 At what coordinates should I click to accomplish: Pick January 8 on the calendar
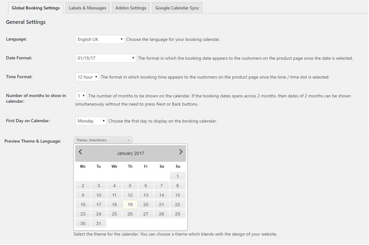(178, 185)
